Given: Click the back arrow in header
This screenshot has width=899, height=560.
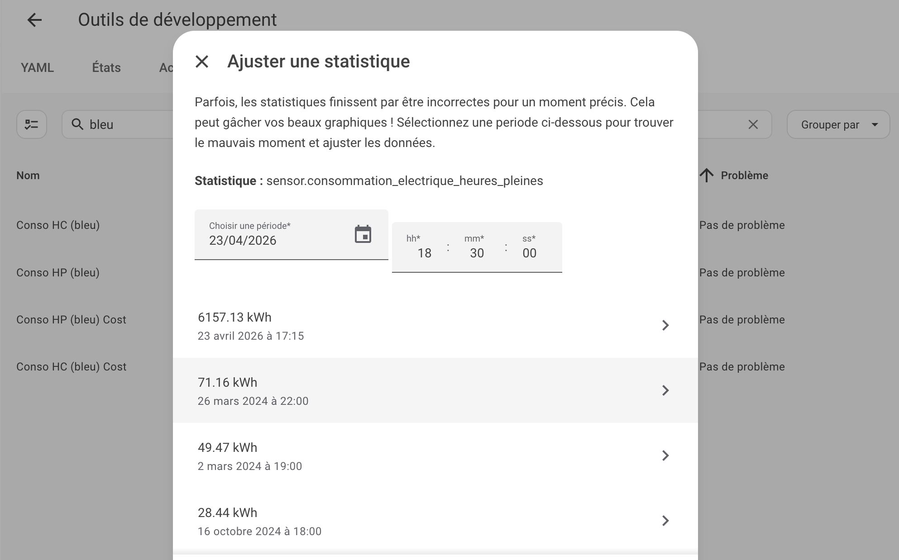Looking at the screenshot, I should point(34,20).
